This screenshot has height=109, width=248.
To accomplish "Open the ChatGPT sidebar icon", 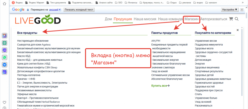I will click(5, 43).
